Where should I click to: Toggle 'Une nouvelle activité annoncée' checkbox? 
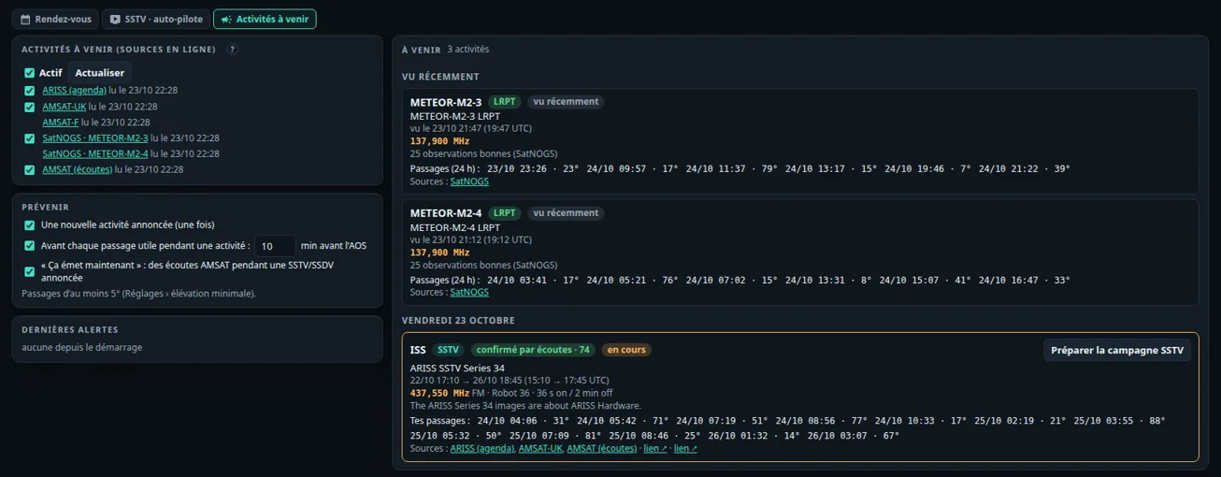[x=29, y=225]
